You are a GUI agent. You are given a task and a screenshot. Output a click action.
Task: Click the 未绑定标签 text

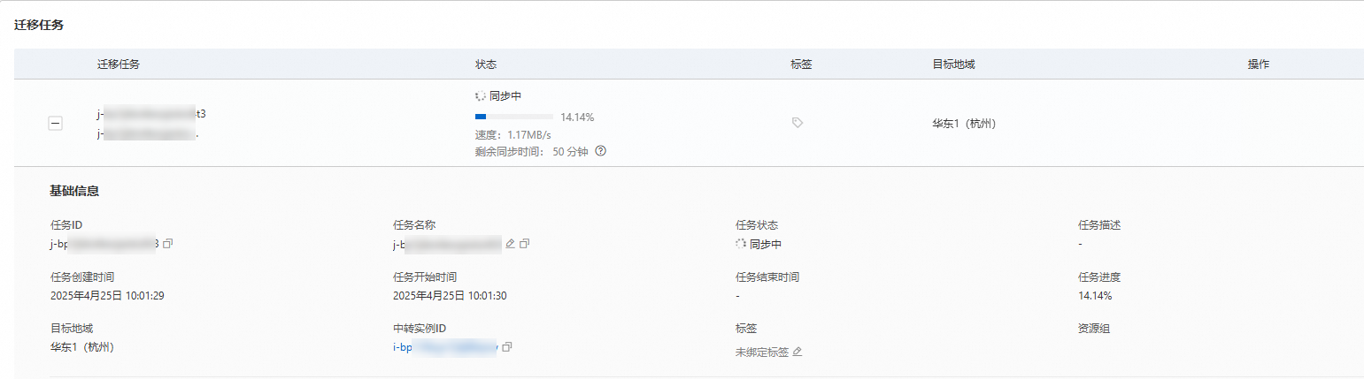coord(761,352)
